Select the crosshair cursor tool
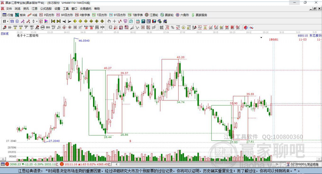 coord(114,21)
